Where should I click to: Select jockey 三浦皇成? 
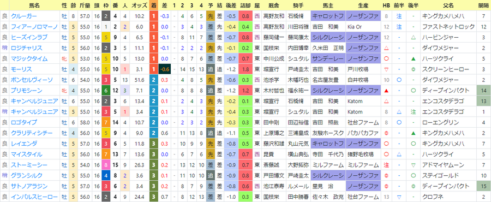(298, 133)
